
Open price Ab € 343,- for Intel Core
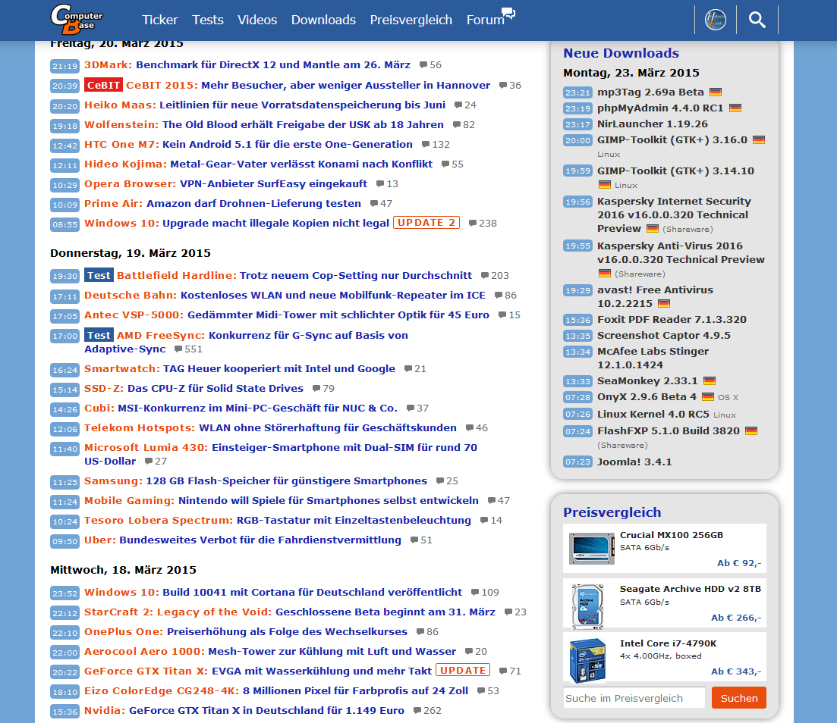click(735, 671)
